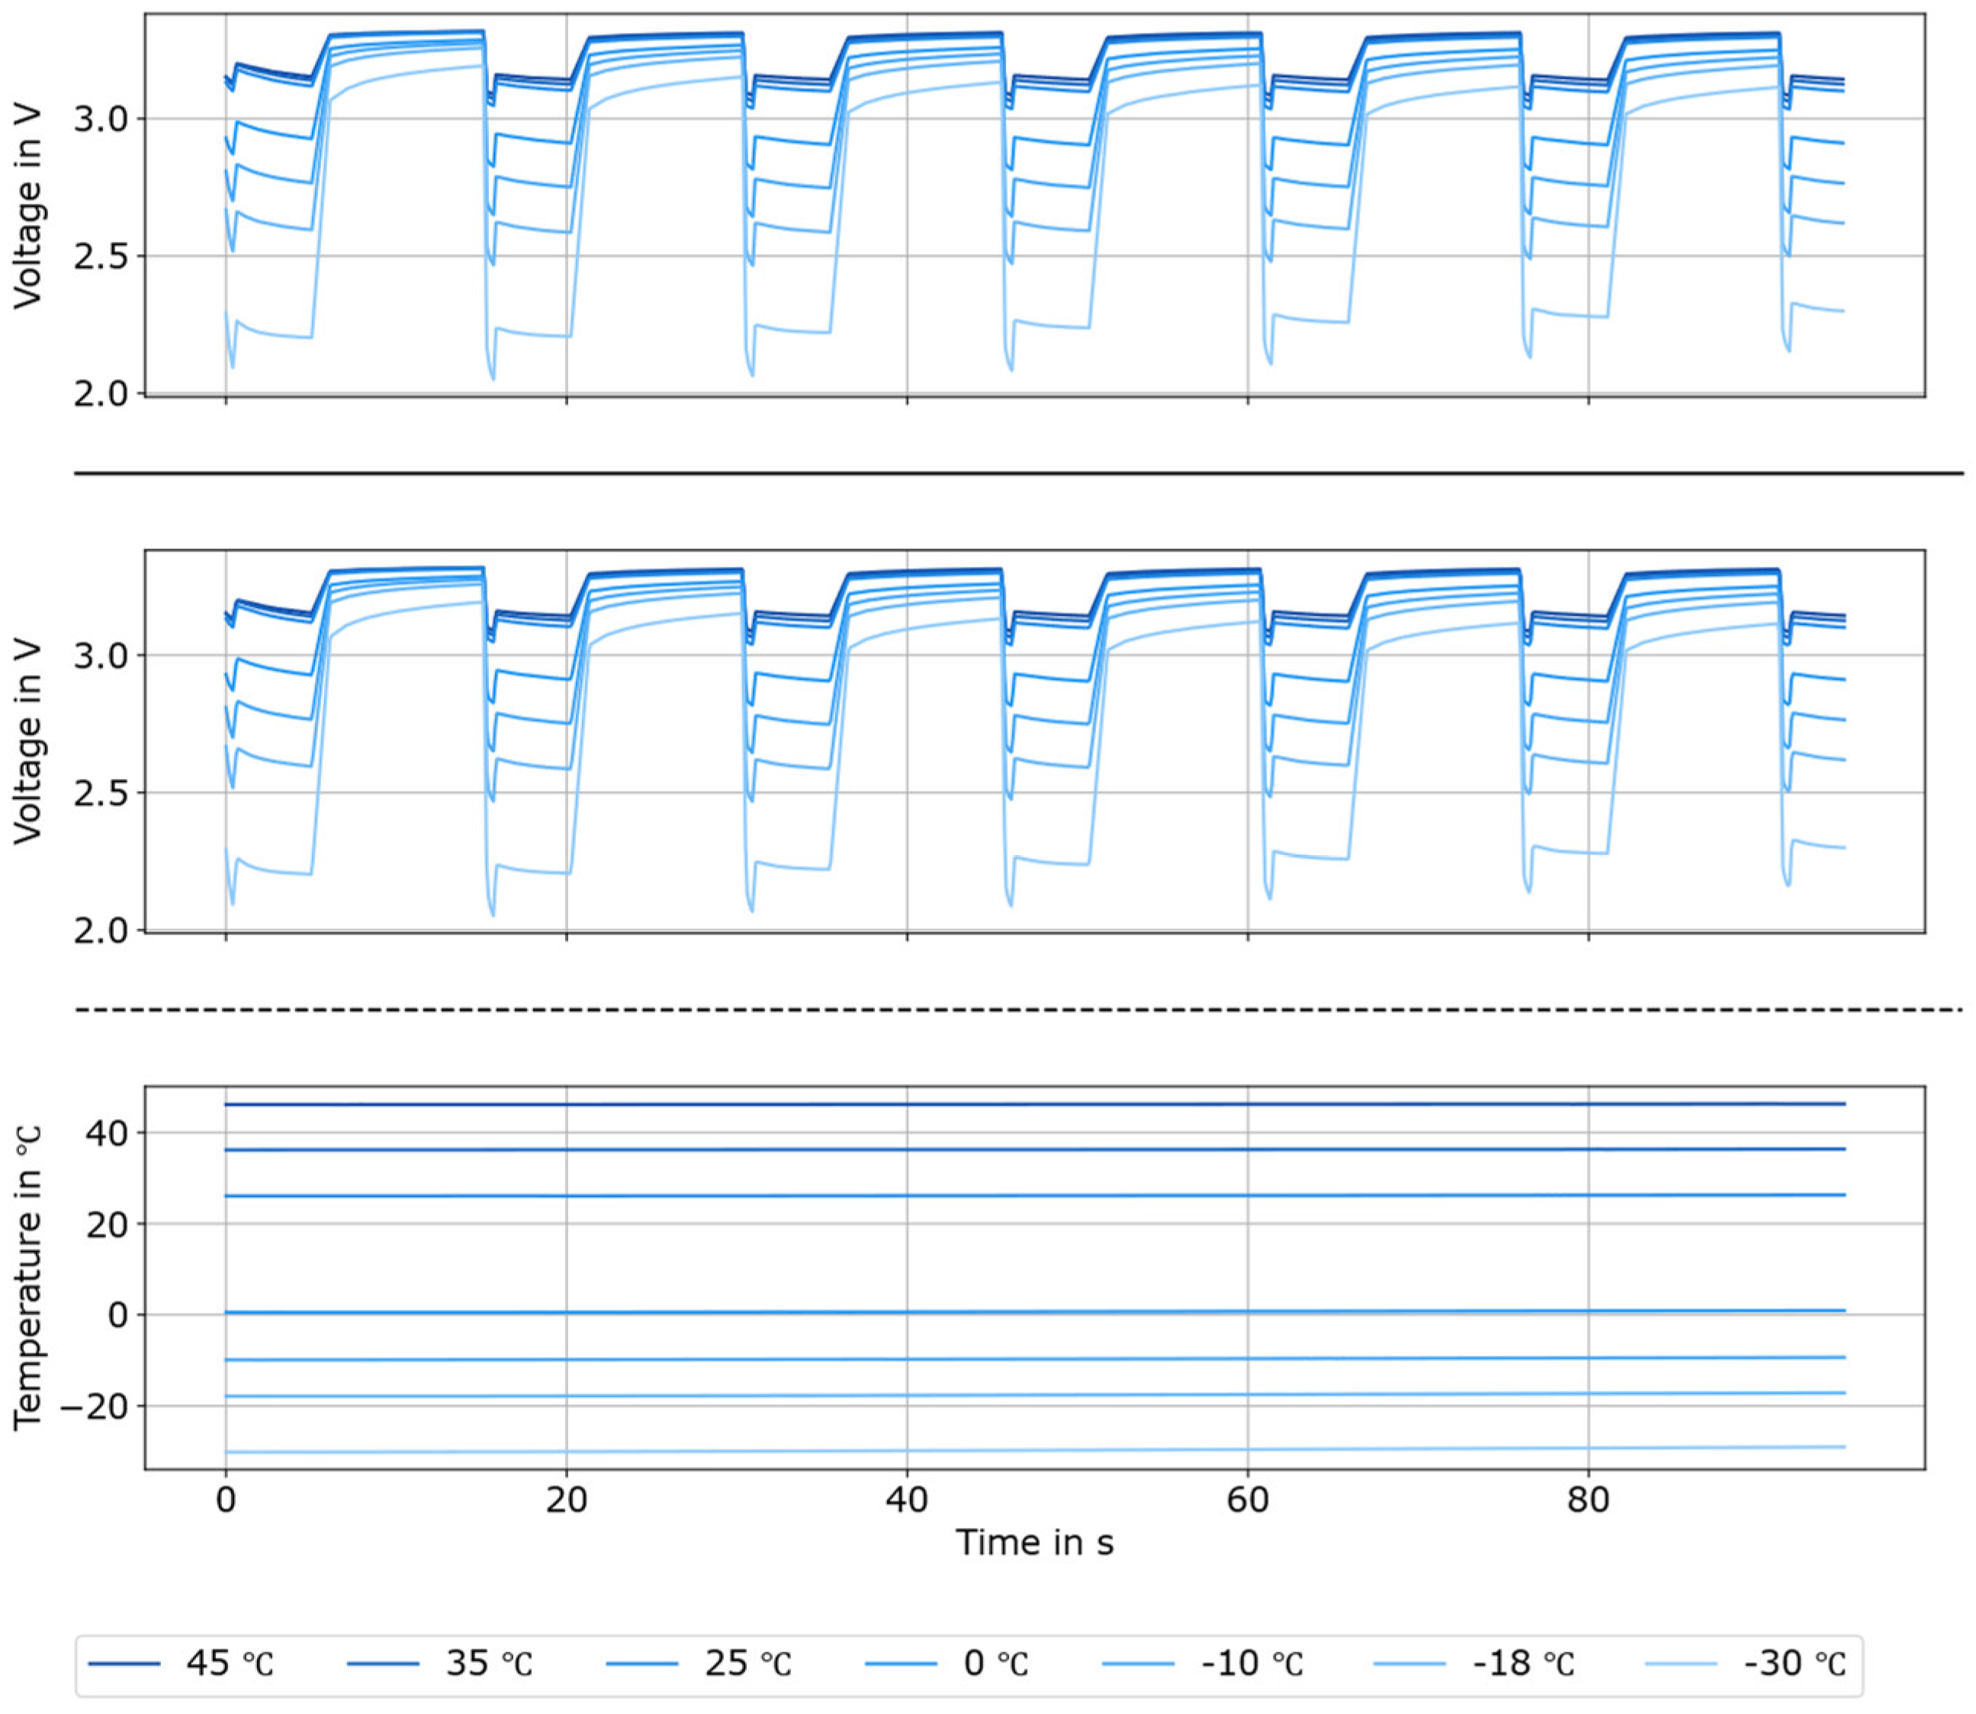Click the flat temperature line at 0 °C

point(1035,1311)
